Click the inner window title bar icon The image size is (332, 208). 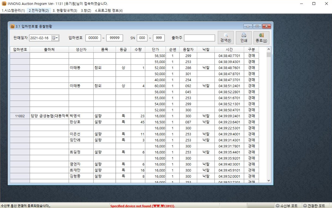(x=12, y=27)
